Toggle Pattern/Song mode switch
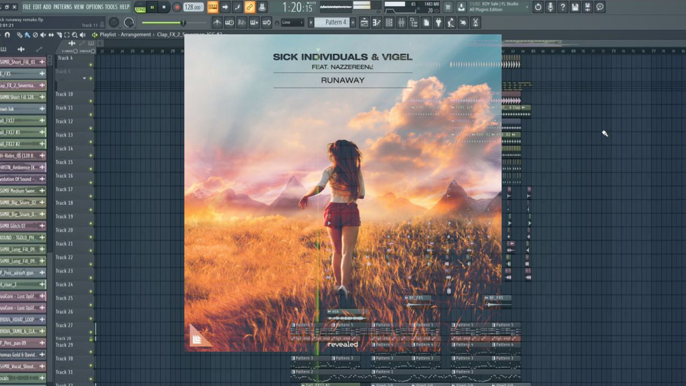686x386 pixels. pos(140,7)
